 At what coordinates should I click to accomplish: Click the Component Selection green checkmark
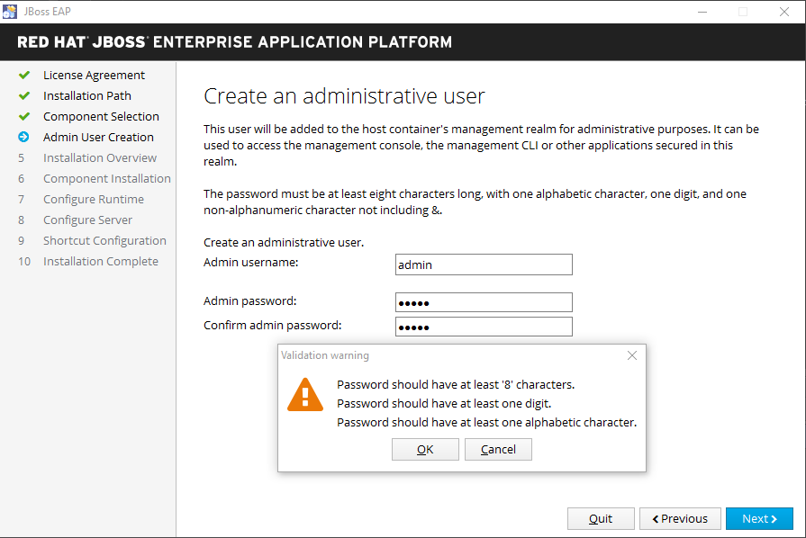(23, 117)
